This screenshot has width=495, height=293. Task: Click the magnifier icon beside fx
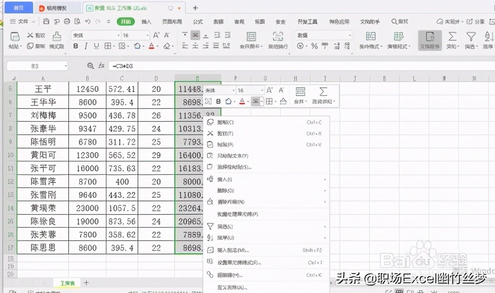(90, 66)
